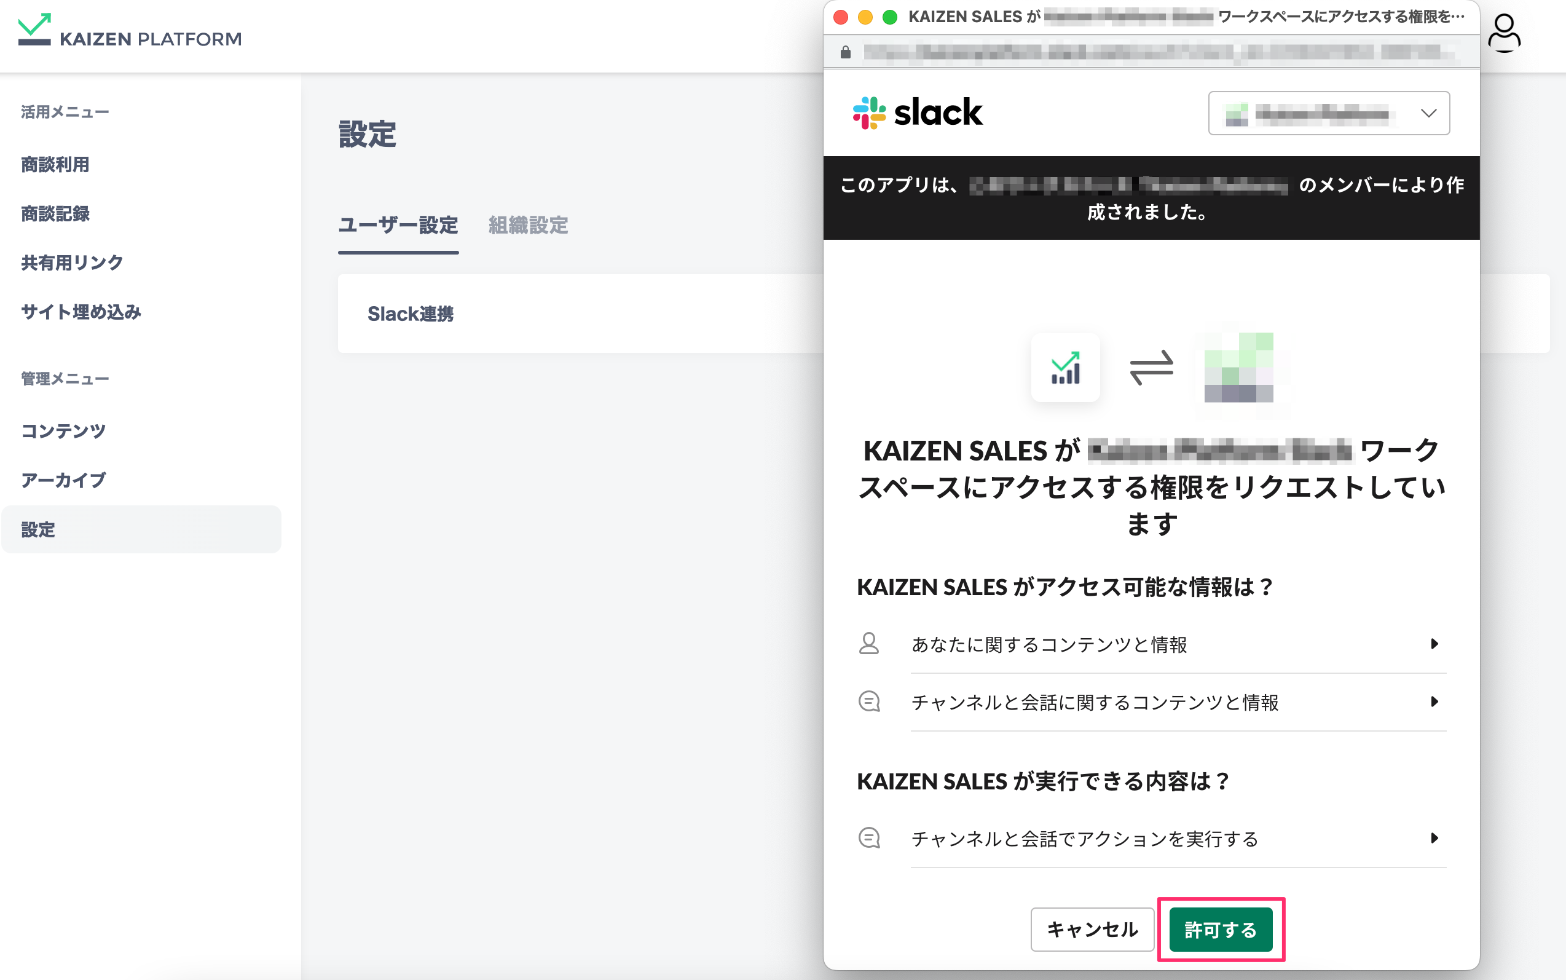Click the Slack logo in the popup
The height and width of the screenshot is (980, 1566).
(x=918, y=113)
